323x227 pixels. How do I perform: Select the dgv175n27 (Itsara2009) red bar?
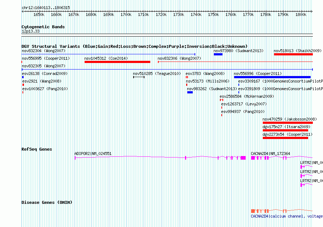(285, 130)
